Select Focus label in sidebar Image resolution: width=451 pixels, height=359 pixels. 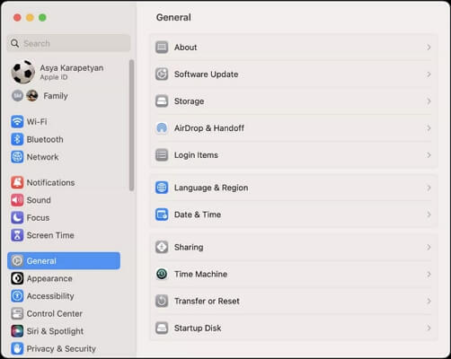(x=38, y=218)
